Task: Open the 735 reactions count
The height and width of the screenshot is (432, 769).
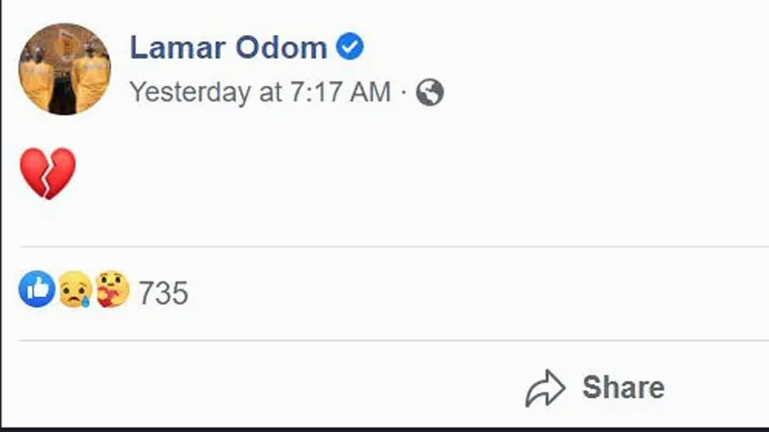Action: [163, 294]
